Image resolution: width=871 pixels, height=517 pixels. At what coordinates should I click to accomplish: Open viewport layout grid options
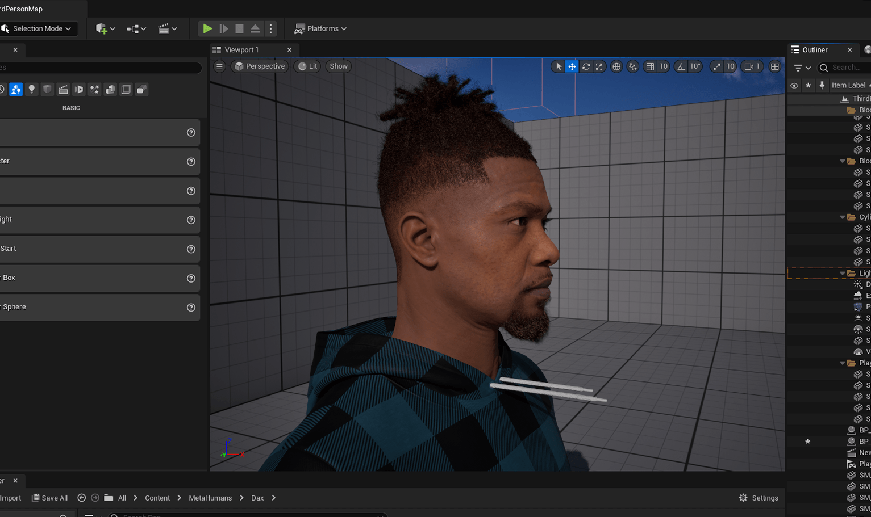pyautogui.click(x=775, y=66)
